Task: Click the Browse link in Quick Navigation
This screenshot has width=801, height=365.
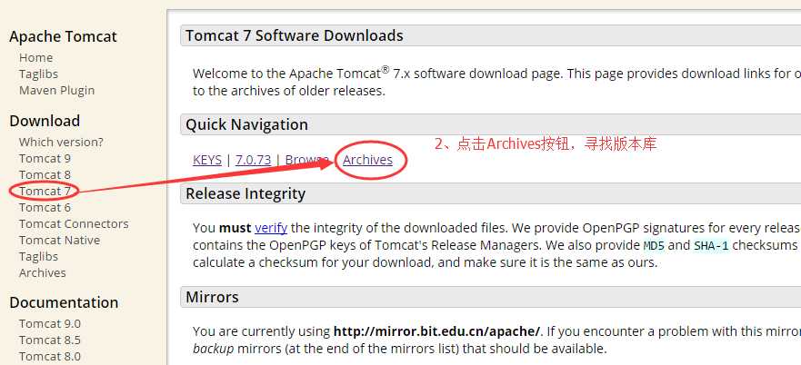Action: (x=306, y=160)
